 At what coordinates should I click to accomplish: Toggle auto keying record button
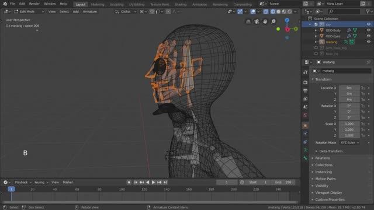coord(129,183)
